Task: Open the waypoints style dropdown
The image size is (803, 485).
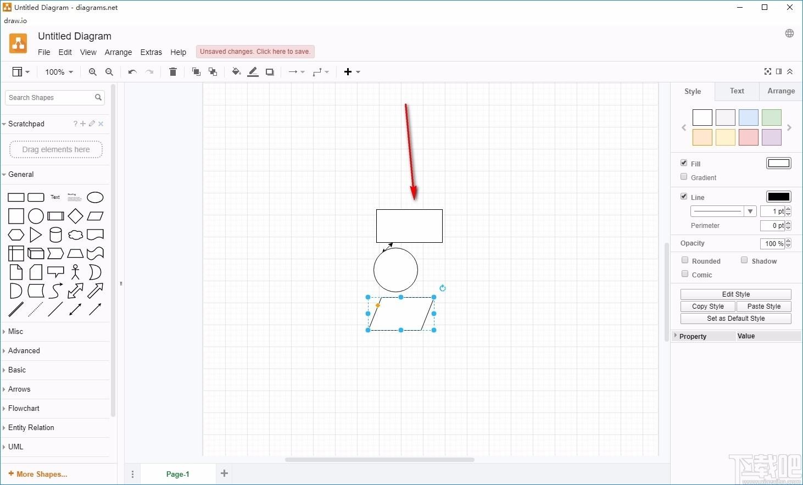Action: click(321, 72)
